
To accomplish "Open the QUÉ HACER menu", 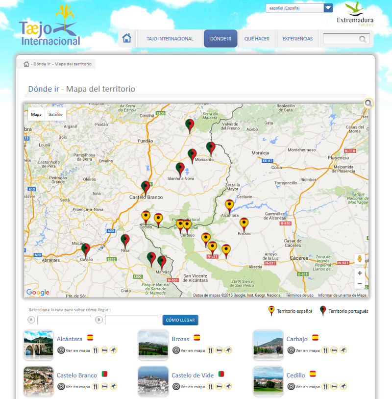I will [x=257, y=39].
